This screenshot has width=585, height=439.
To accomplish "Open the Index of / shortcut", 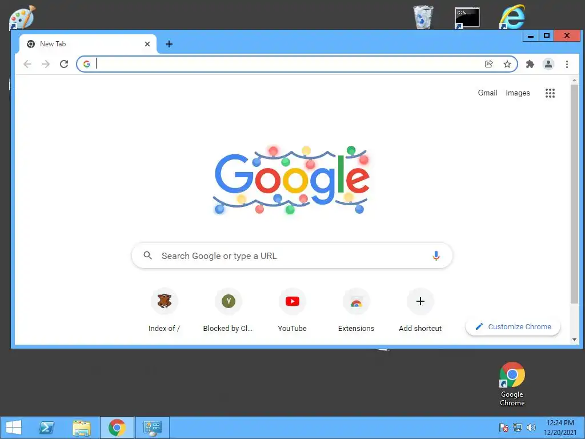I will [x=164, y=310].
